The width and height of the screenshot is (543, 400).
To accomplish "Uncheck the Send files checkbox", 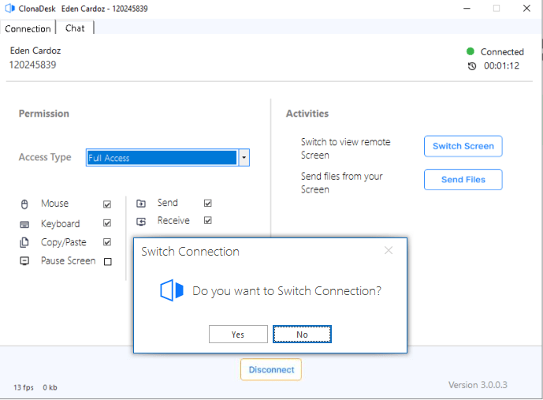I will (208, 203).
